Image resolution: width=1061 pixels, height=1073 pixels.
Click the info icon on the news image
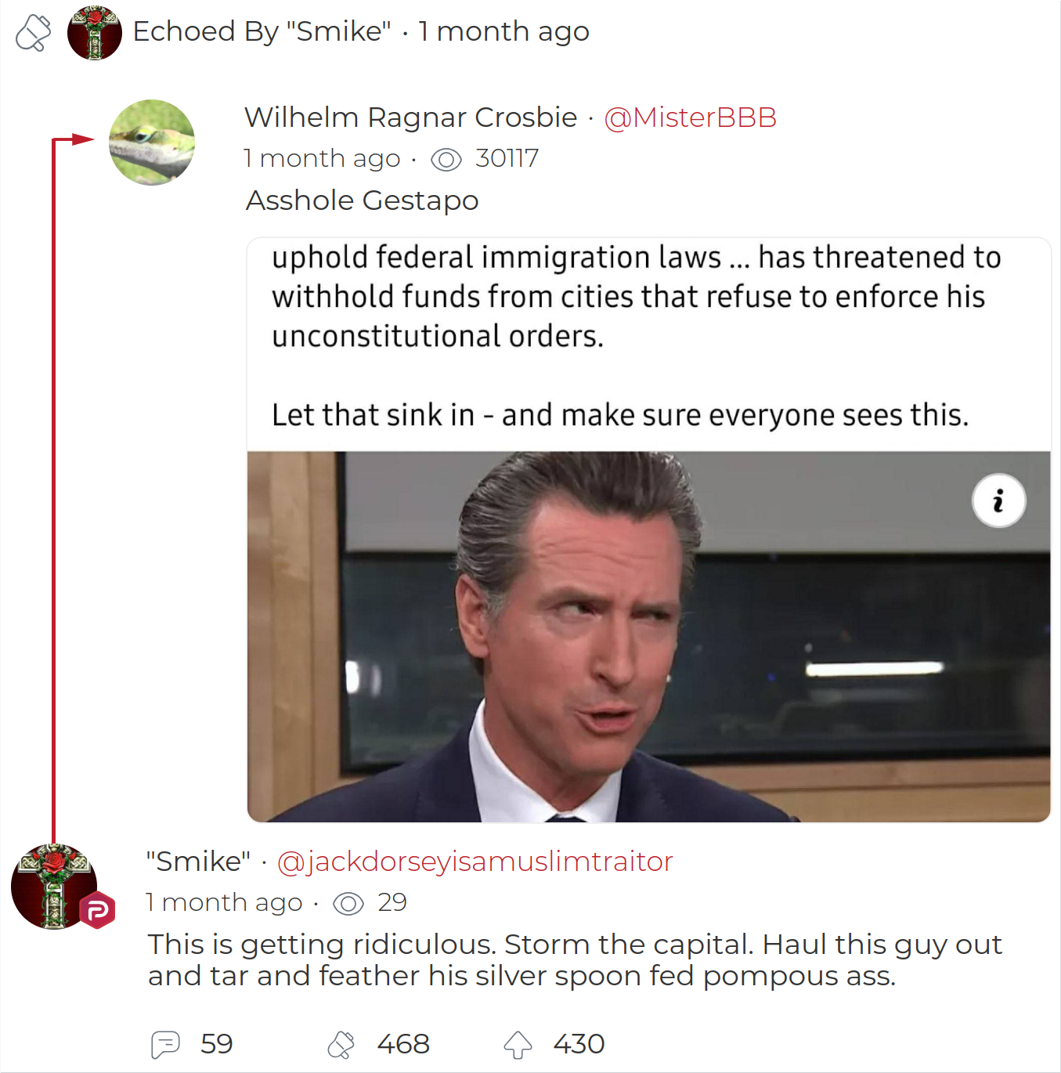999,500
